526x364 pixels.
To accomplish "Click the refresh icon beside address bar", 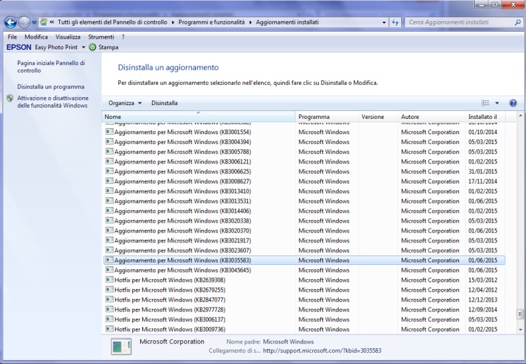I will click(396, 22).
